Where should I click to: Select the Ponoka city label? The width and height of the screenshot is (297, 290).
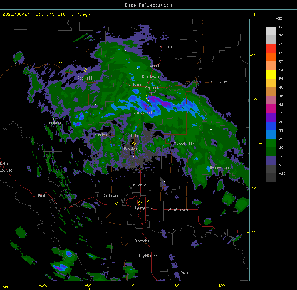[x=165, y=47]
